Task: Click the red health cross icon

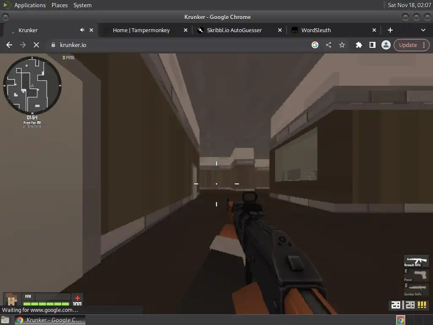Action: tap(78, 298)
